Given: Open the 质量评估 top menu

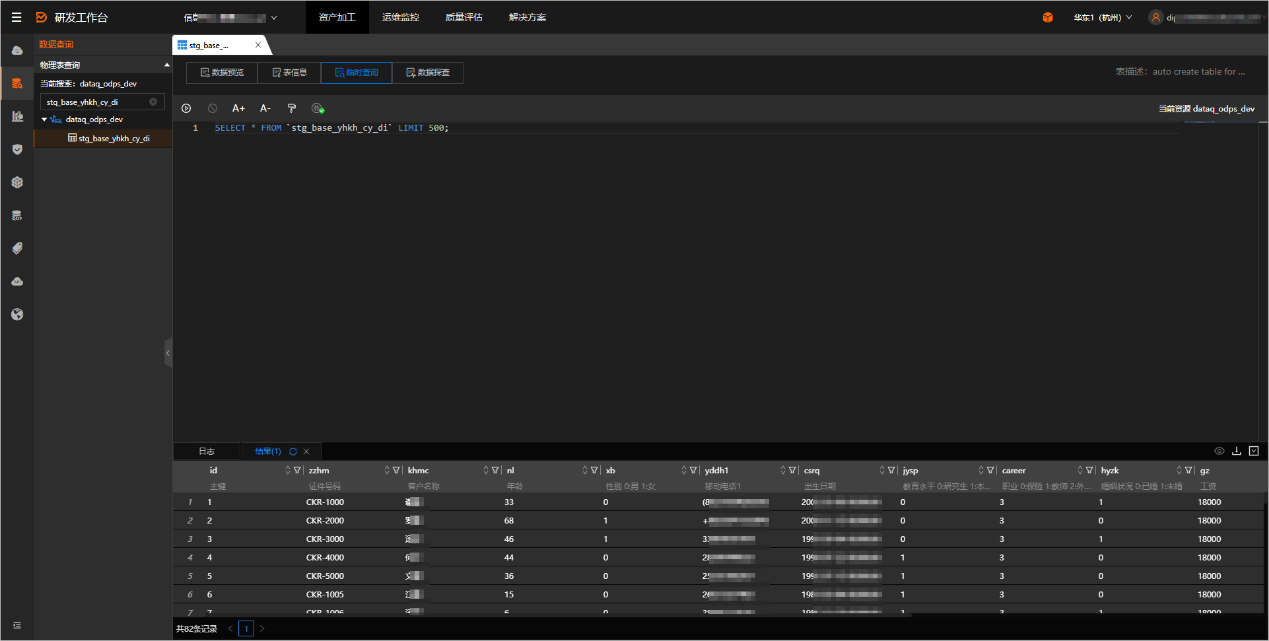Looking at the screenshot, I should click(463, 17).
